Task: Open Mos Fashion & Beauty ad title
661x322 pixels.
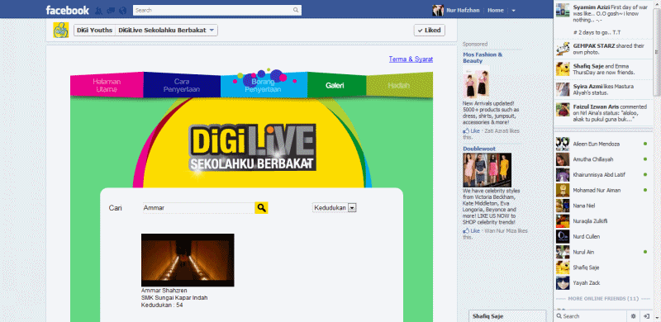Action: (x=483, y=58)
